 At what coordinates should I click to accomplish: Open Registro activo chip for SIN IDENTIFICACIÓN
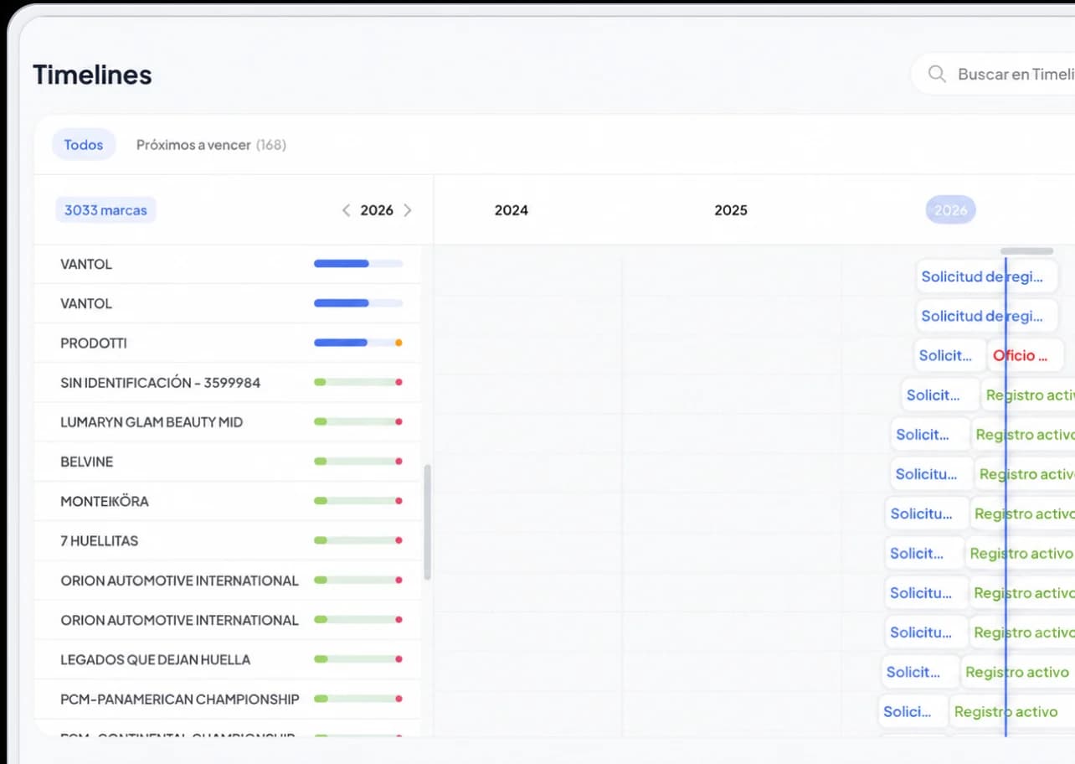[x=1029, y=395]
